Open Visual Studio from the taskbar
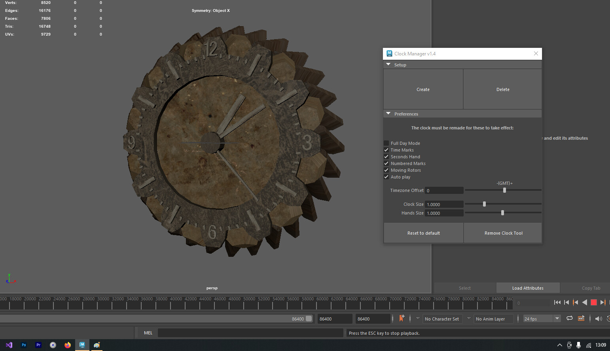The height and width of the screenshot is (351, 610). pos(9,345)
